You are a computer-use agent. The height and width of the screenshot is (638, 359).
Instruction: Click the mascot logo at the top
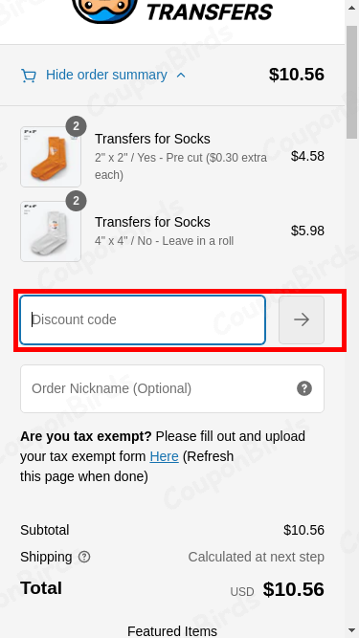click(105, 11)
